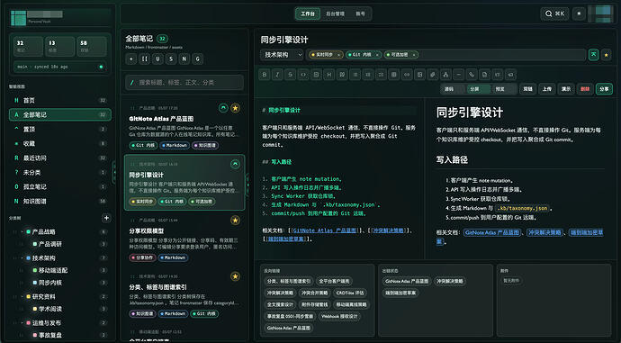Insert a link with the chain icon

click(407, 75)
